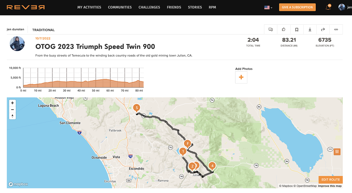Click Escondido label on the map
This screenshot has height=193, width=352.
click(136, 169)
